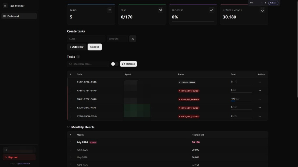Toggle the switch next to the Refresh button
The width and height of the screenshot is (298, 167).
point(115,64)
